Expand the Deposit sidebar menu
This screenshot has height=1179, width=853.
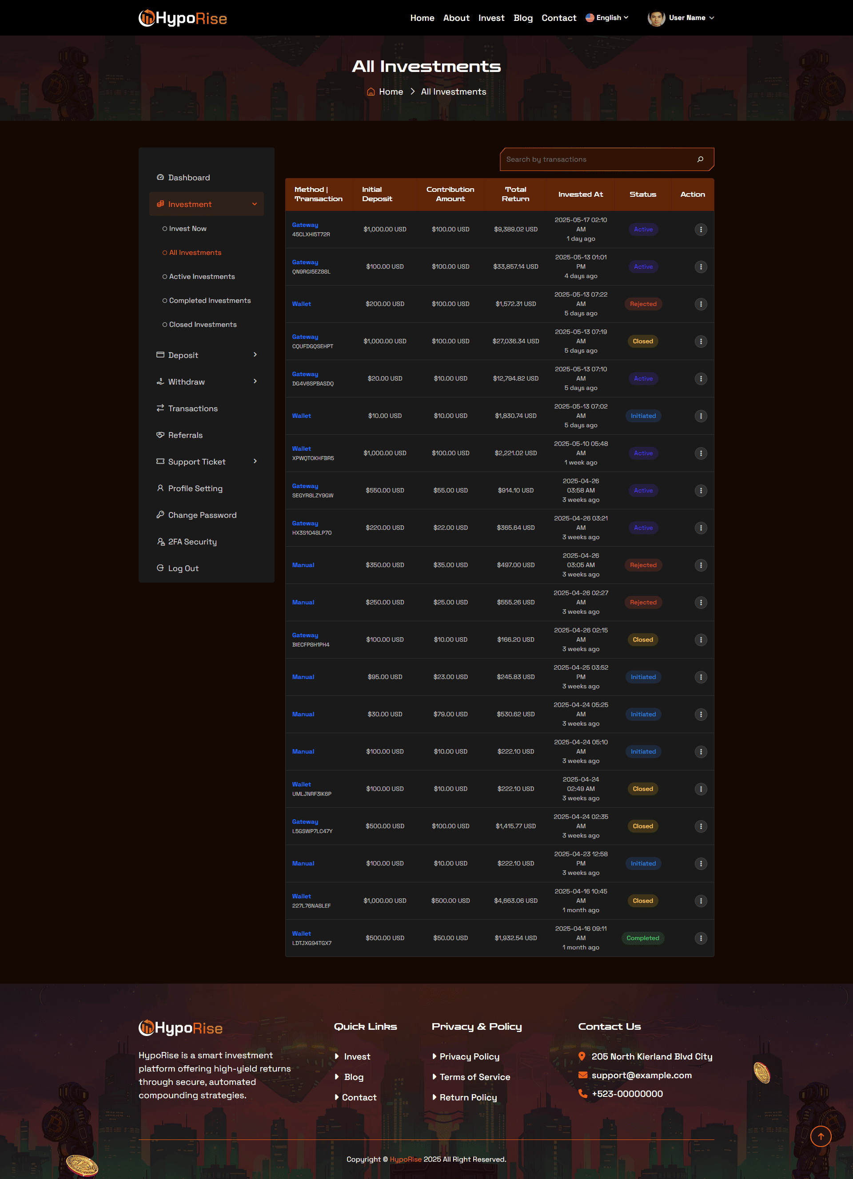(207, 355)
